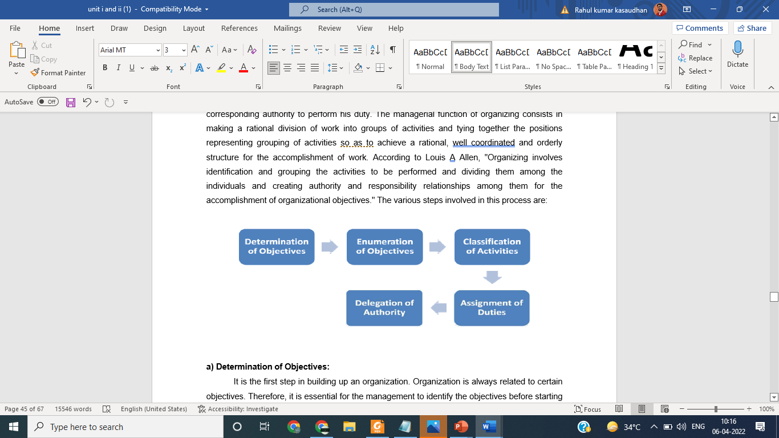The height and width of the screenshot is (438, 779).
Task: Toggle bold formatting
Action: pyautogui.click(x=105, y=68)
